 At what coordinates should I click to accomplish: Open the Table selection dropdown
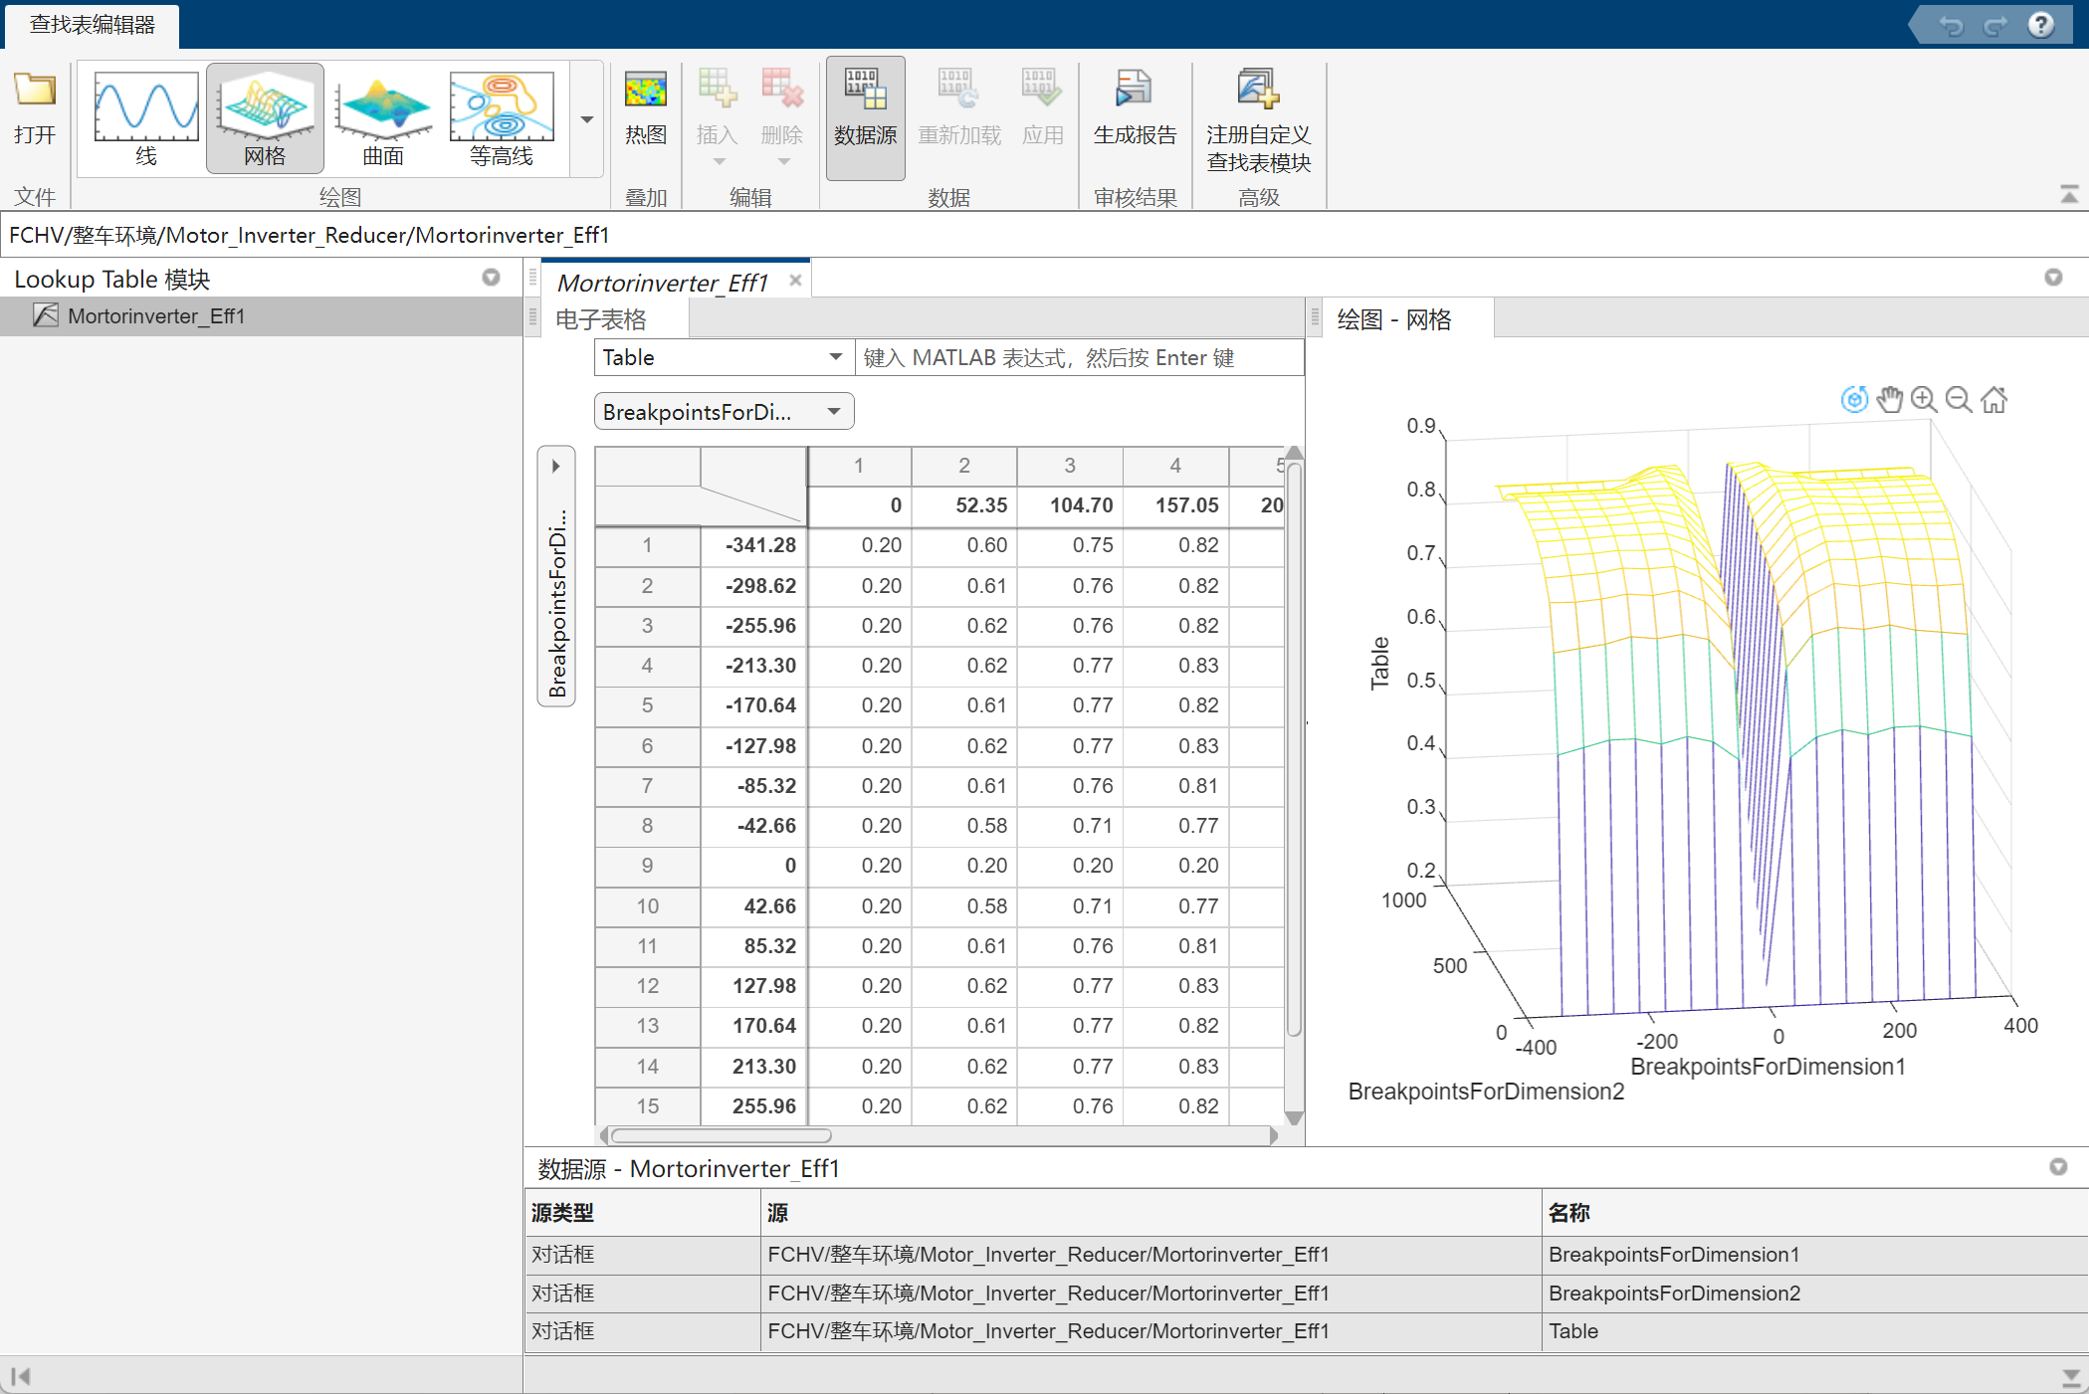pos(724,357)
